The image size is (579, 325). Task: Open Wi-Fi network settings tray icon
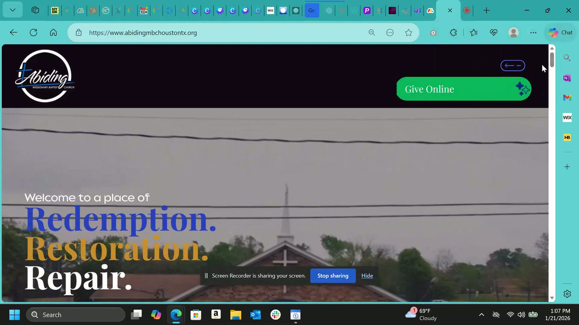pos(510,315)
